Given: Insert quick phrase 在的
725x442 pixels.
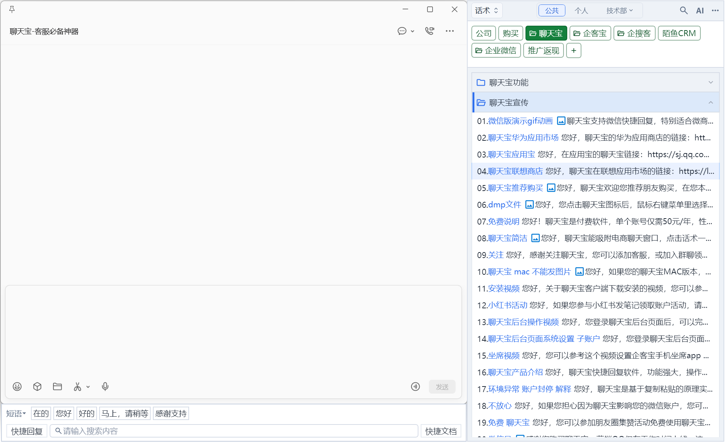Looking at the screenshot, I should click(x=41, y=413).
